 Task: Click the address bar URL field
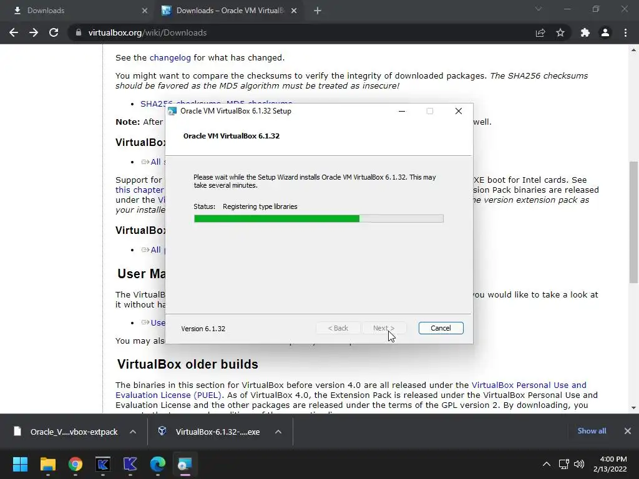(x=301, y=32)
